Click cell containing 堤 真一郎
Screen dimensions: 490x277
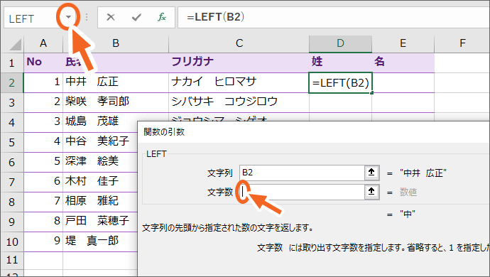tap(100, 241)
